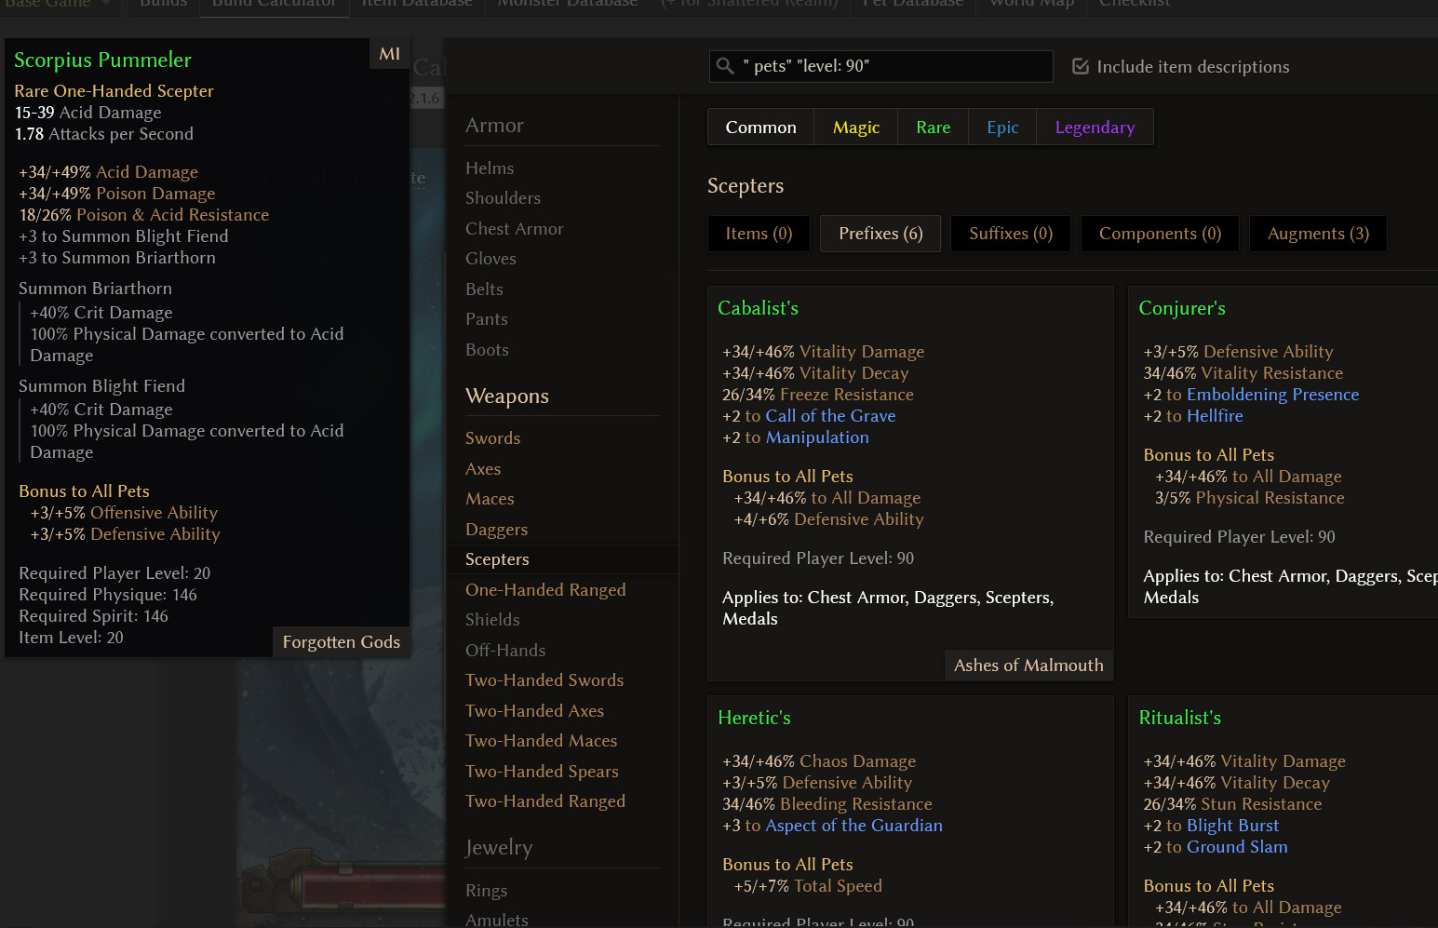Select the Common rarity filter
The image size is (1438, 928).
[x=760, y=128]
